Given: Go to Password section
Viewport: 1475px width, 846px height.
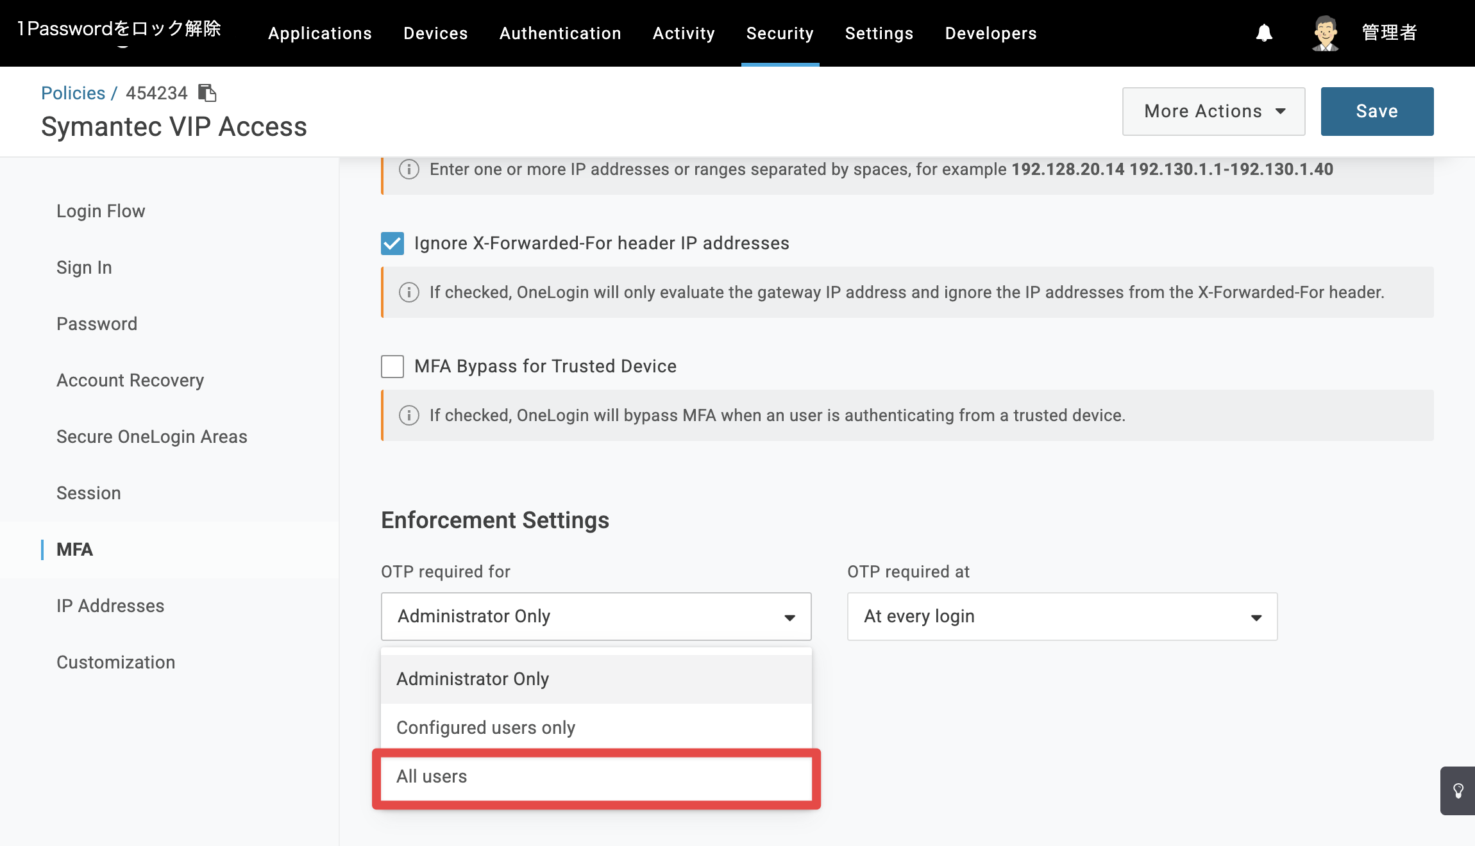Looking at the screenshot, I should [x=97, y=324].
